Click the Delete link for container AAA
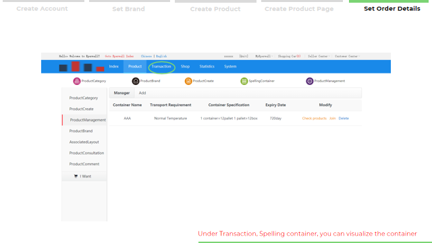Image resolution: width=432 pixels, height=243 pixels. [344, 119]
